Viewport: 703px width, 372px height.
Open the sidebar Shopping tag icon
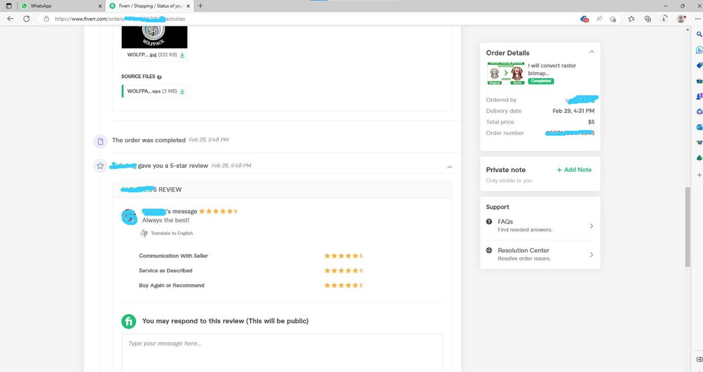[x=699, y=65]
